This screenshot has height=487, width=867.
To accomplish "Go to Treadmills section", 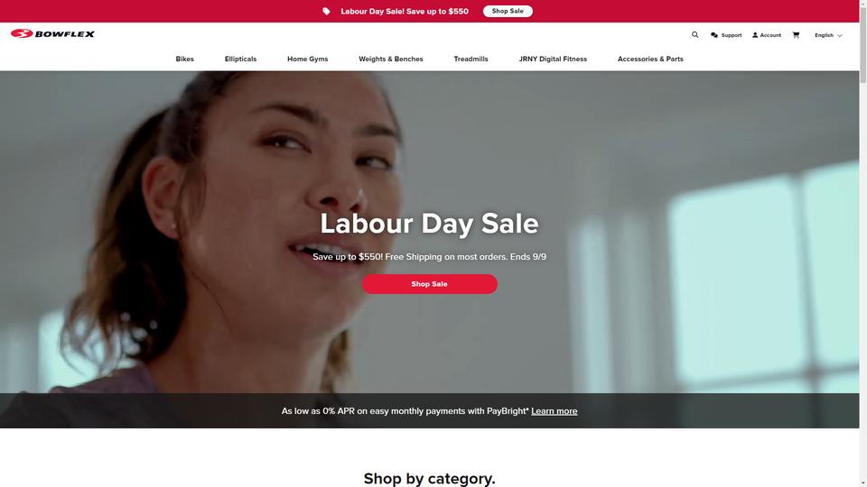I will 471,59.
